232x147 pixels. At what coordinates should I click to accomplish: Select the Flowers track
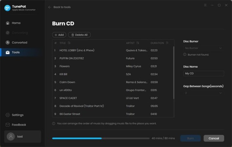point(112,66)
